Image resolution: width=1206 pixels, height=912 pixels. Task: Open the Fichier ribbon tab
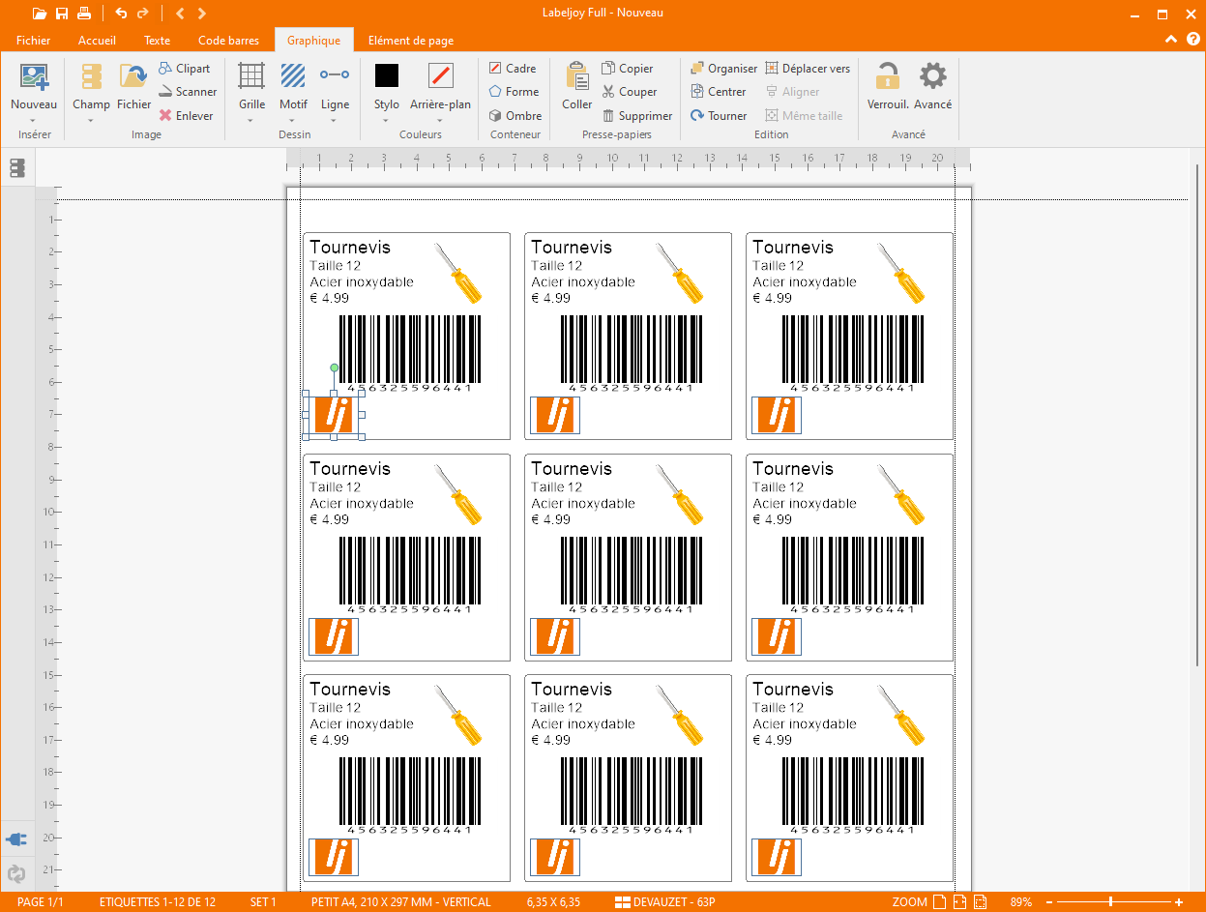pos(34,41)
